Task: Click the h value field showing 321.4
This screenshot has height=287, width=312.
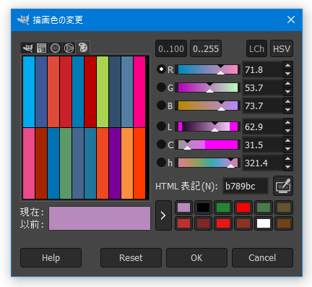Action: [263, 163]
